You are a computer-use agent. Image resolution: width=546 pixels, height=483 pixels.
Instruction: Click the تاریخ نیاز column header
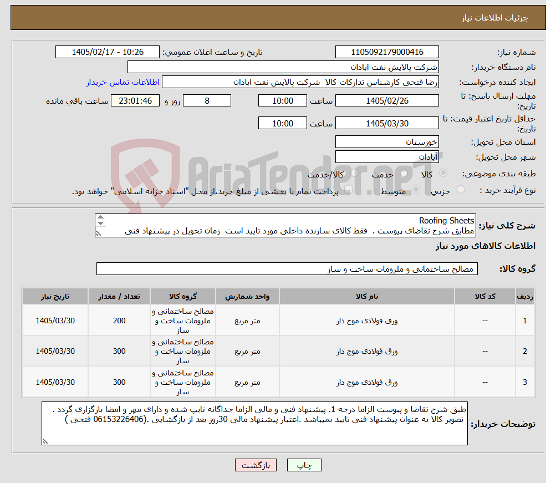pyautogui.click(x=55, y=296)
